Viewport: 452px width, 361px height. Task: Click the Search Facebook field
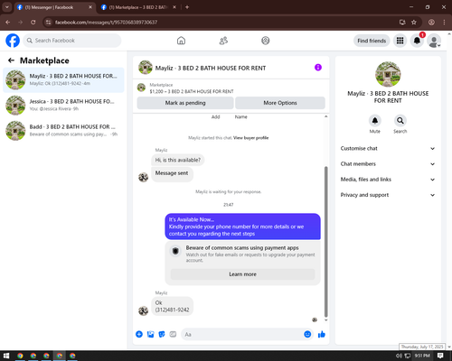coord(72,41)
